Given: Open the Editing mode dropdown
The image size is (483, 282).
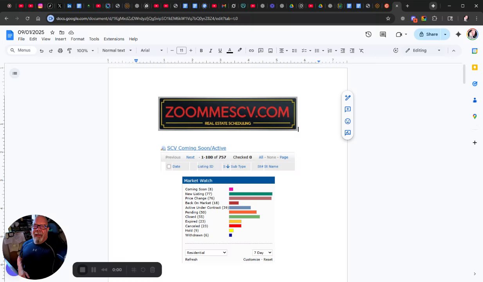Looking at the screenshot, I should click(x=423, y=51).
